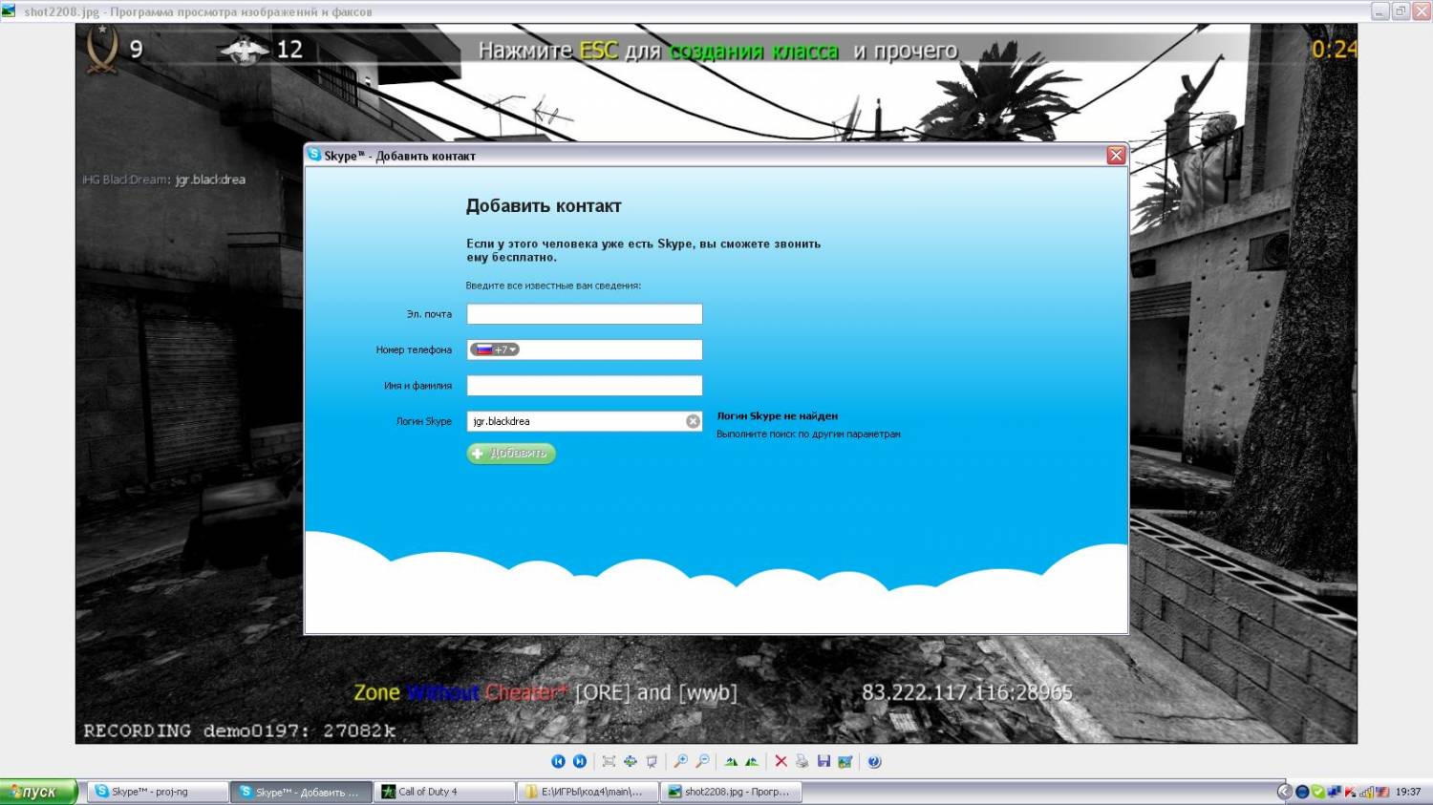
Task: Open image for editing via the toolbar icon
Action: pyautogui.click(x=845, y=761)
